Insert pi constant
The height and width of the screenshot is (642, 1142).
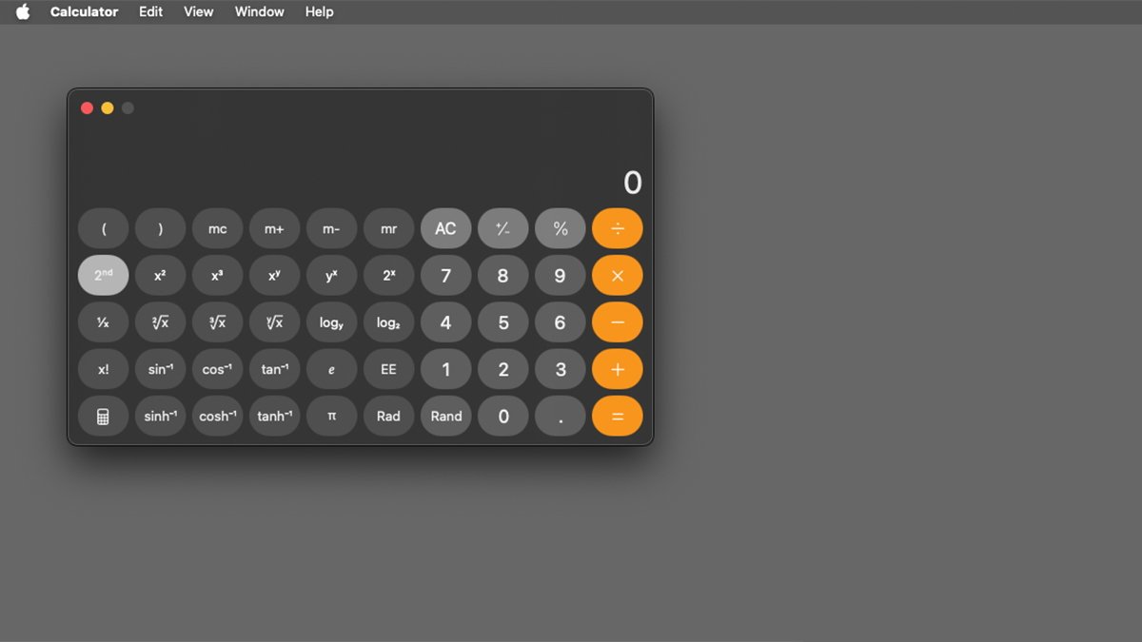(x=331, y=417)
